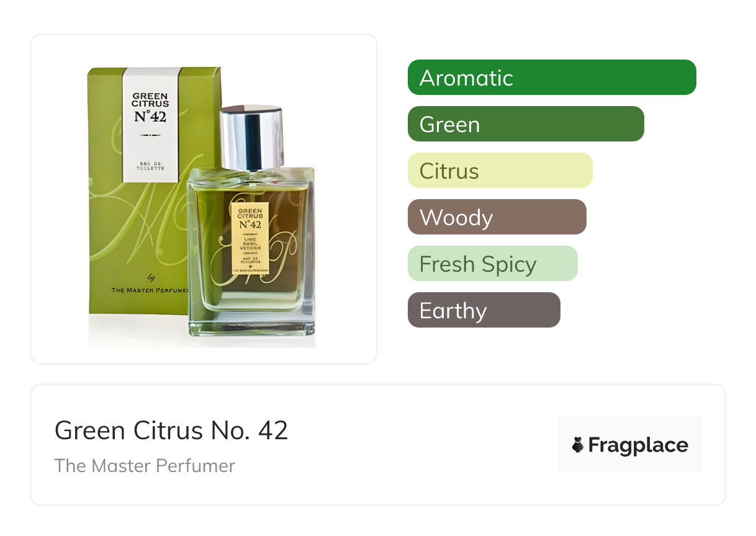Click the Fragplace wordmark text
756x536 pixels.
[x=638, y=445]
